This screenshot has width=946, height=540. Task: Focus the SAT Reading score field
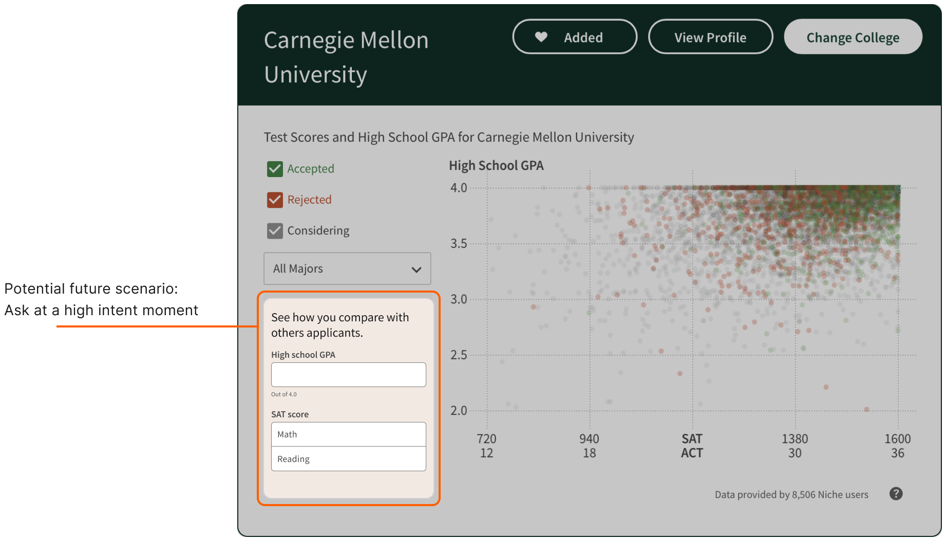tap(348, 459)
